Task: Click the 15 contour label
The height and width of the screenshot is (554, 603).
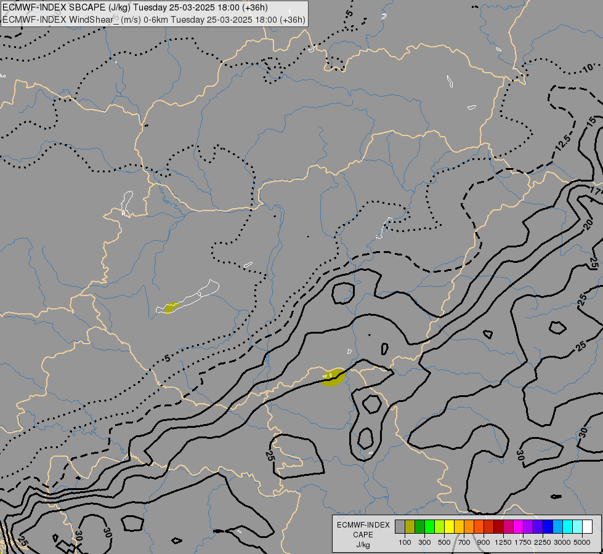Action: click(593, 121)
